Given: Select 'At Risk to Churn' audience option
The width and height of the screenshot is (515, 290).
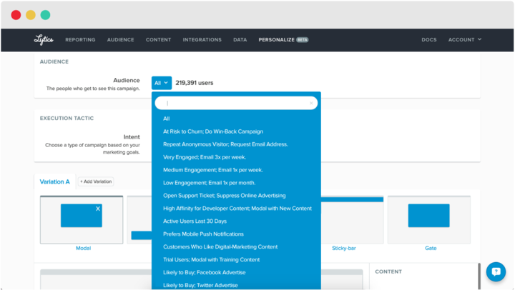Looking at the screenshot, I should pos(213,131).
